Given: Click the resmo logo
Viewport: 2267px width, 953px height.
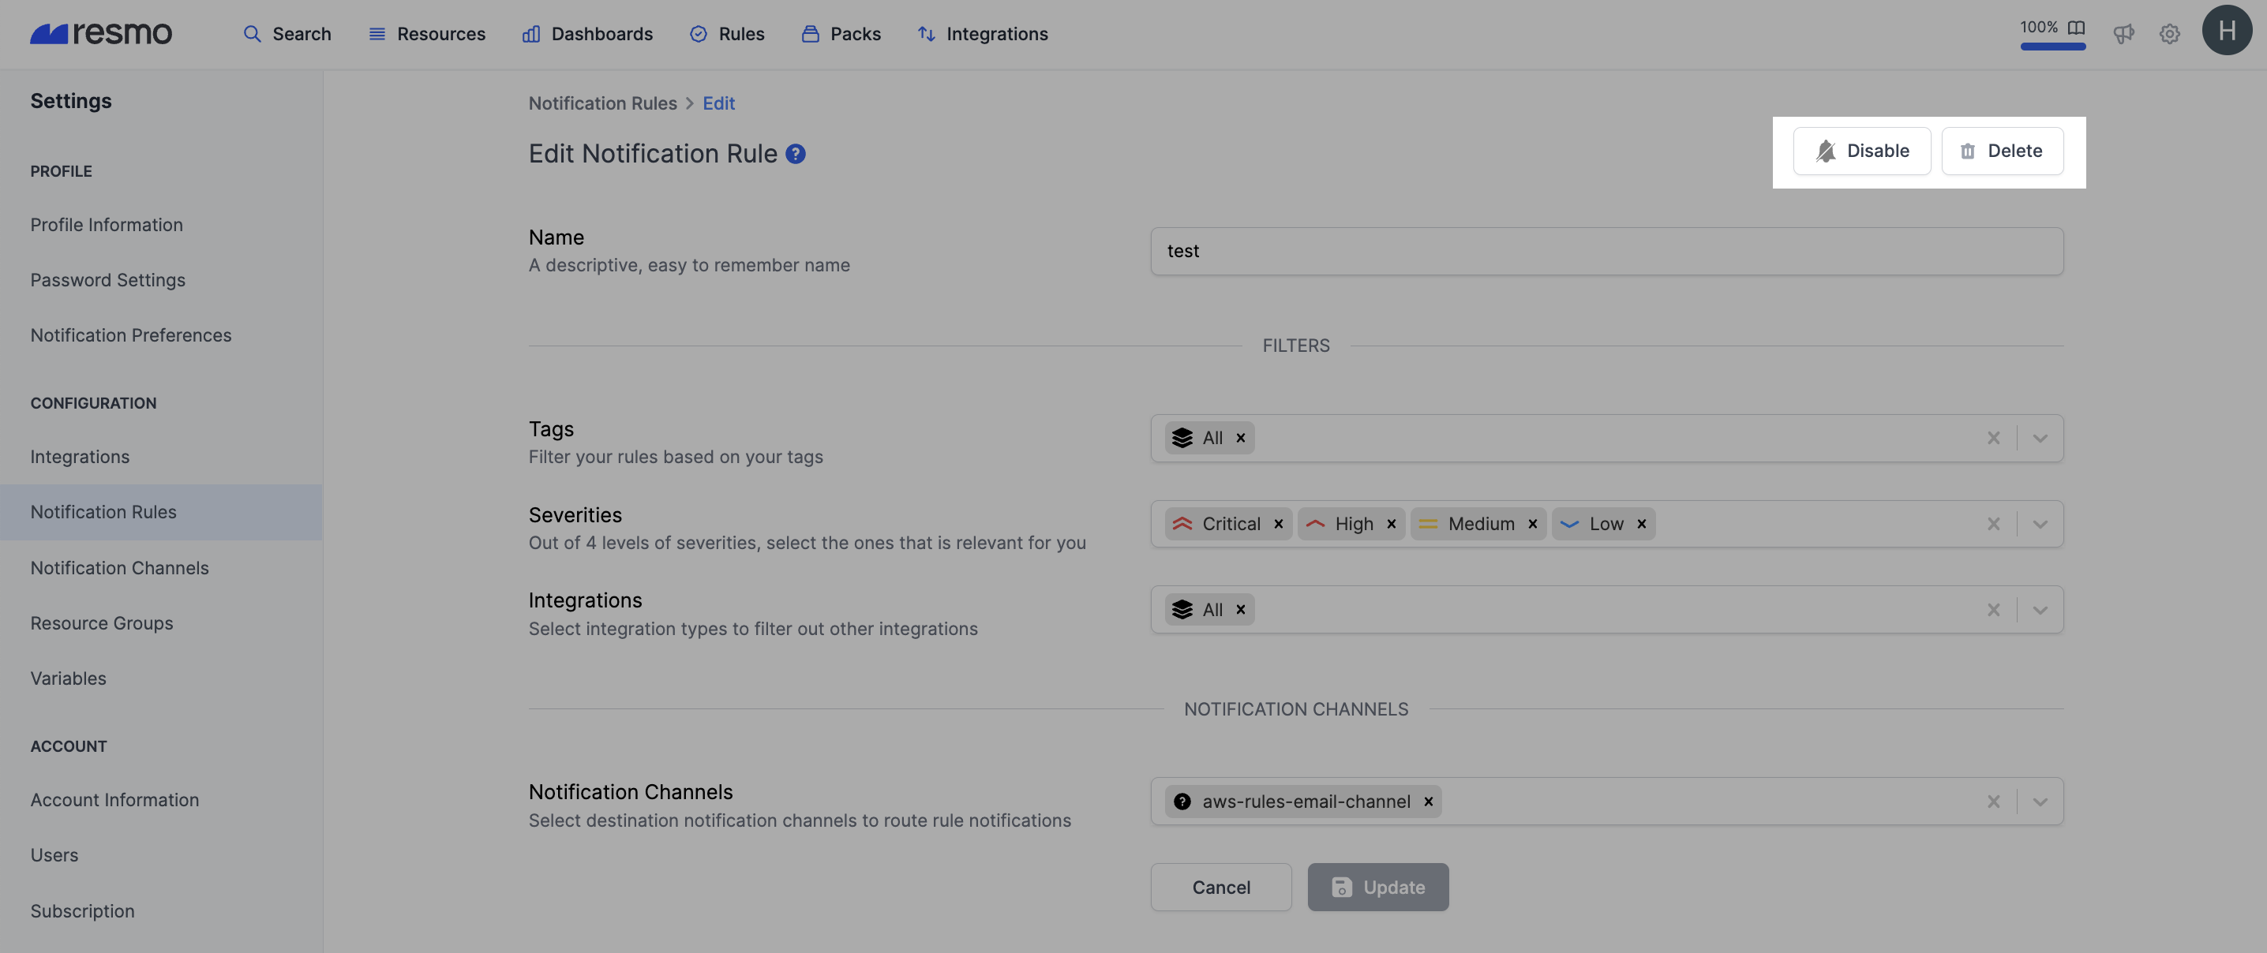Looking at the screenshot, I should [101, 33].
